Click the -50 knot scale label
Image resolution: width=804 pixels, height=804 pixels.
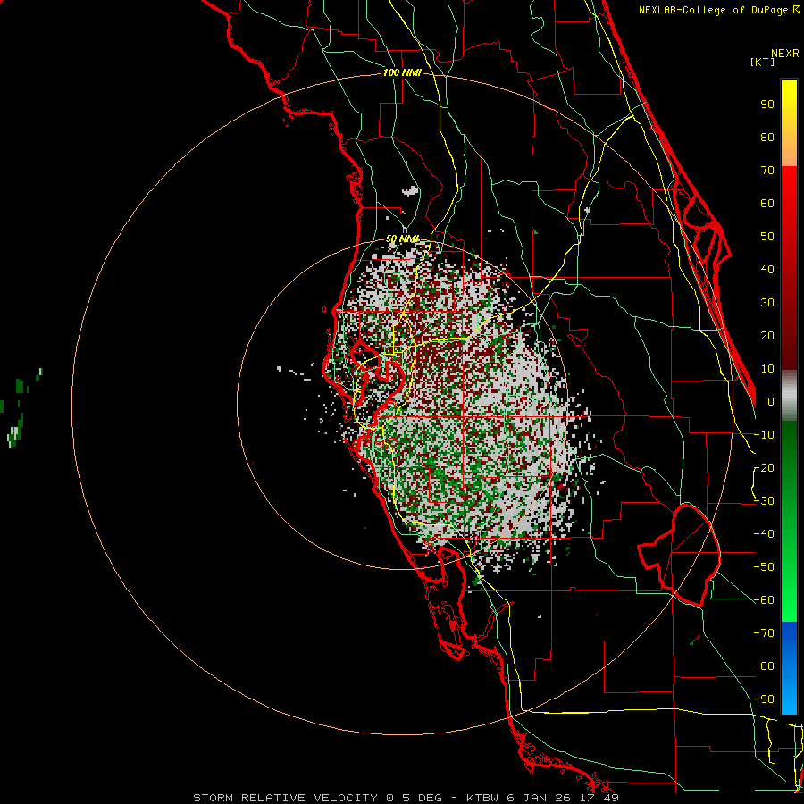coord(764,566)
